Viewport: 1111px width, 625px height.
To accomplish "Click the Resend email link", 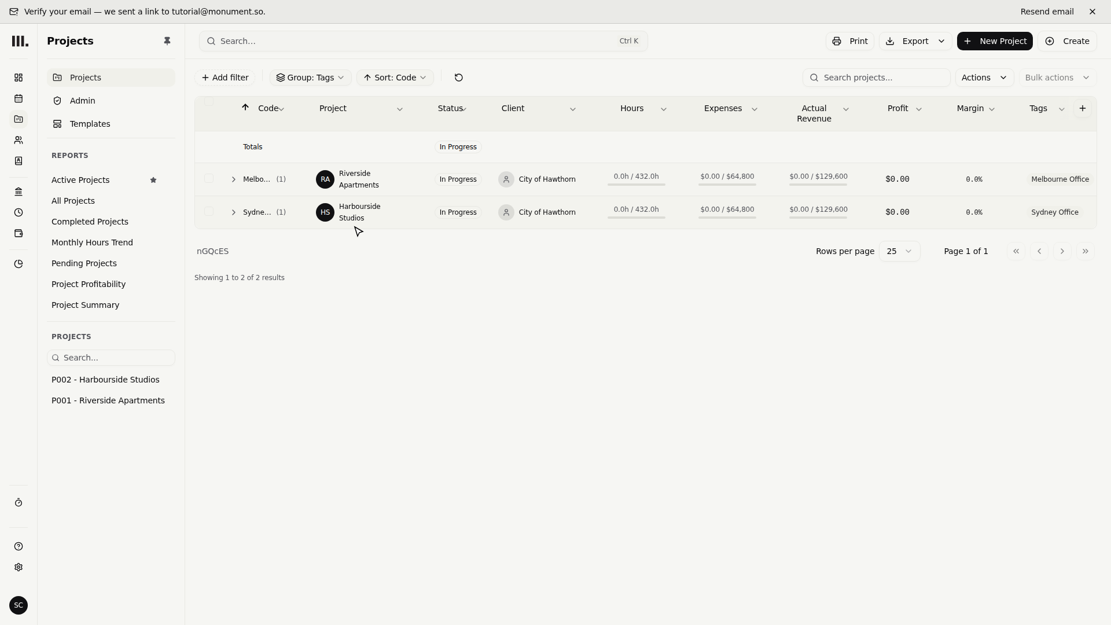I will 1047,12.
